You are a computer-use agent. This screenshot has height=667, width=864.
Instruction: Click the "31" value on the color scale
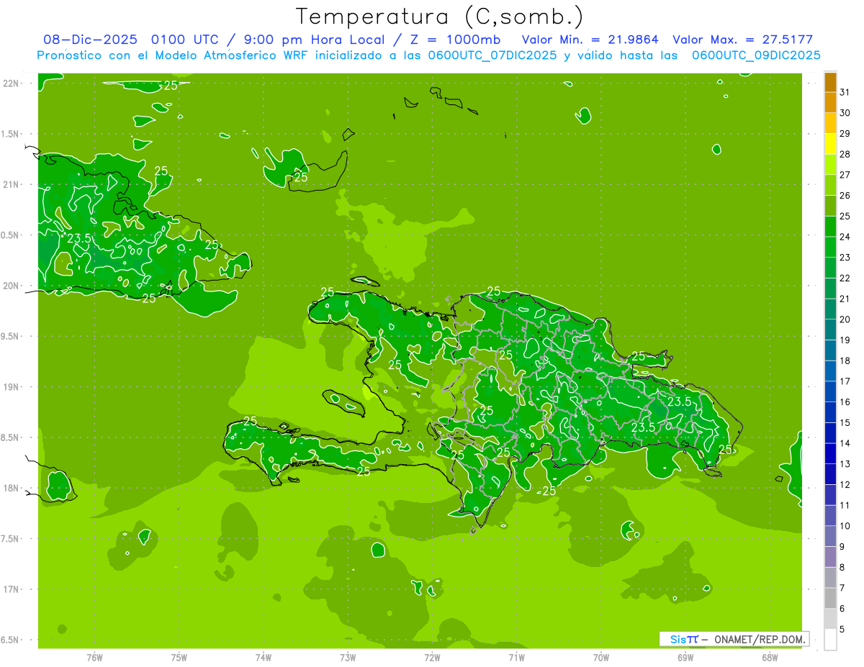845,92
